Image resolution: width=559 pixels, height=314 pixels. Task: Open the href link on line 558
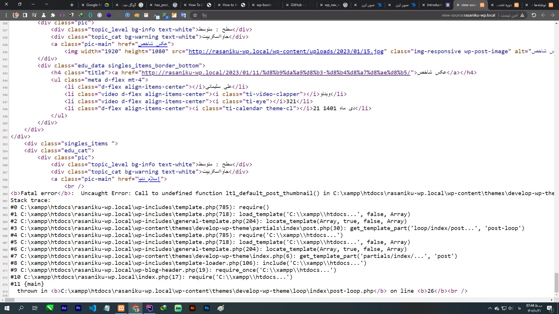tap(149, 179)
